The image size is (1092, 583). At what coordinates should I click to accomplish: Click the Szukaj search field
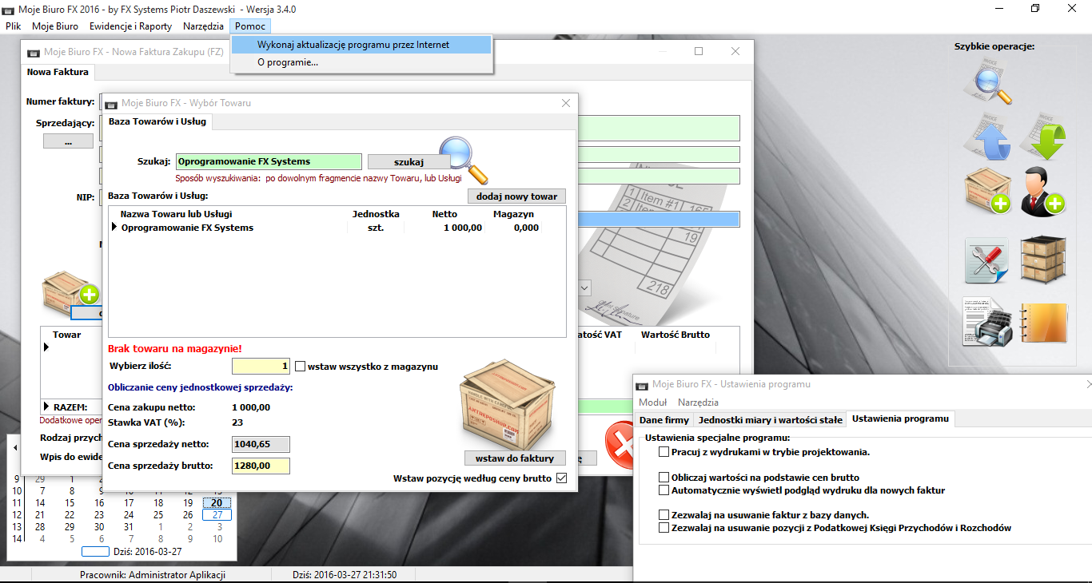point(269,161)
